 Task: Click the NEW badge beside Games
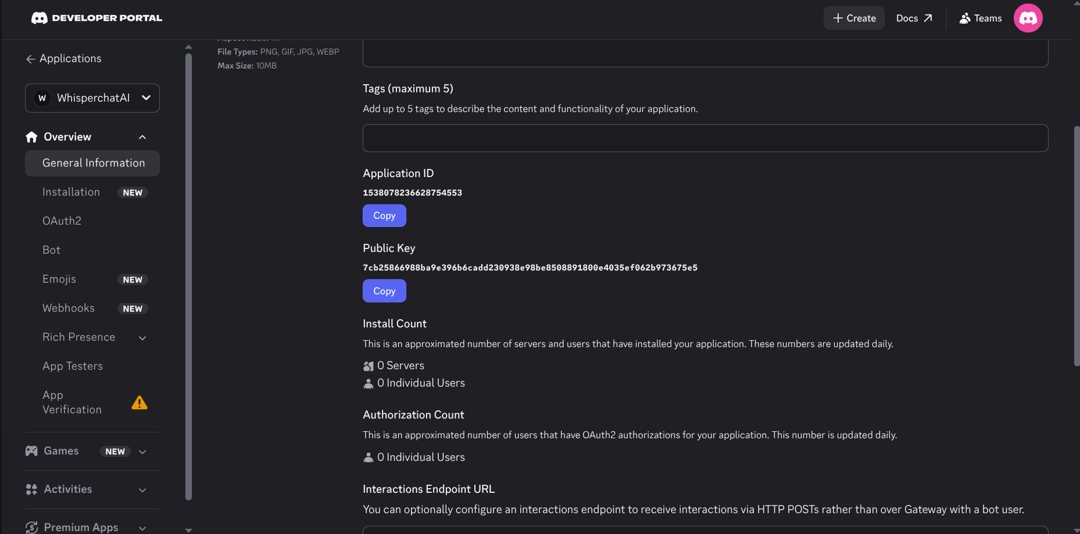click(115, 452)
